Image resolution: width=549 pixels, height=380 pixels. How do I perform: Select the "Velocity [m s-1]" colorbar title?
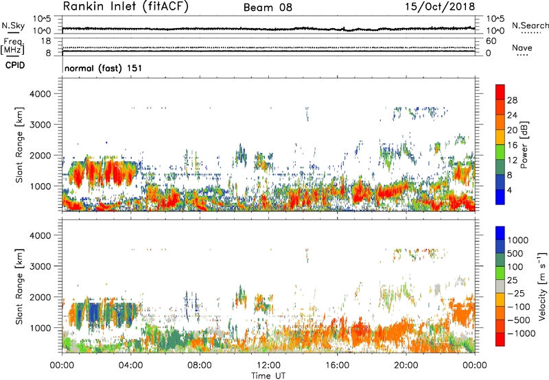coord(542,286)
